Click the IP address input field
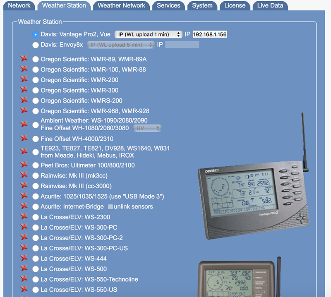Viewport: 331px width, 297px height. tap(209, 35)
